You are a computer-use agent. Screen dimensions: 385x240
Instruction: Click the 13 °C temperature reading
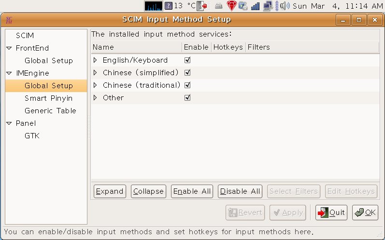click(185, 6)
